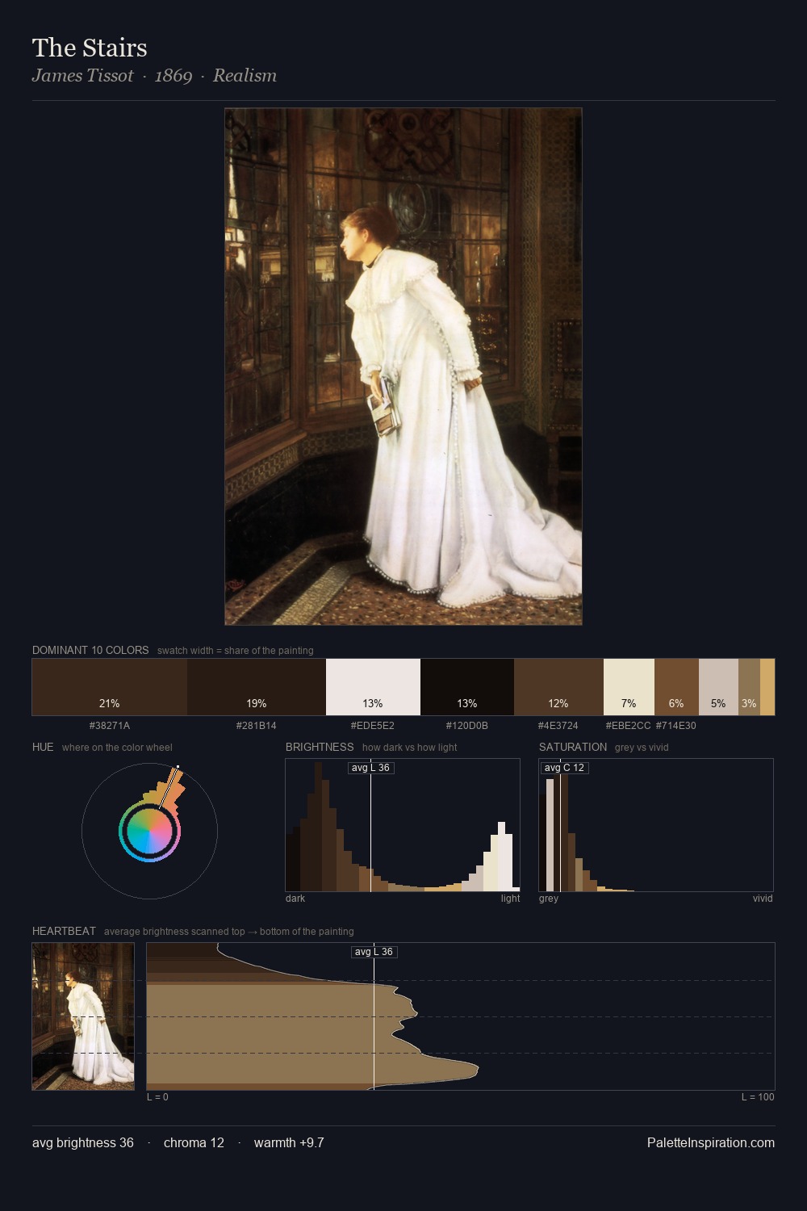Screen dimensions: 807x1211
Task: Click the tall white bar in brightness histogram
Action: 502,857
